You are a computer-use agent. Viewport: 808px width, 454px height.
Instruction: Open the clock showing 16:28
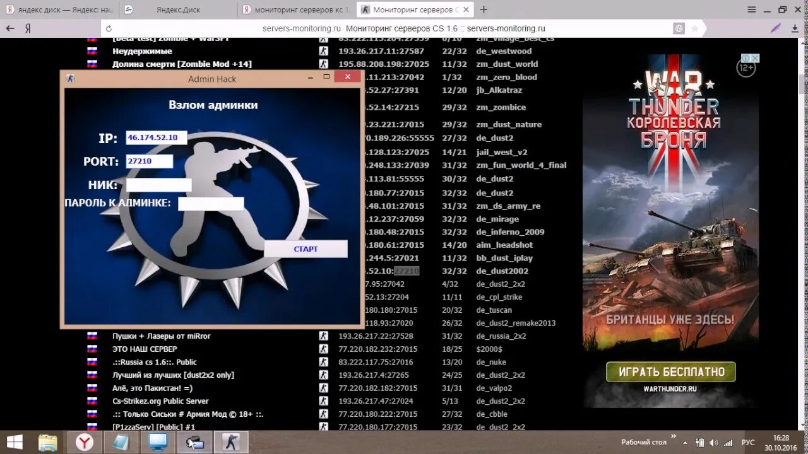[781, 442]
